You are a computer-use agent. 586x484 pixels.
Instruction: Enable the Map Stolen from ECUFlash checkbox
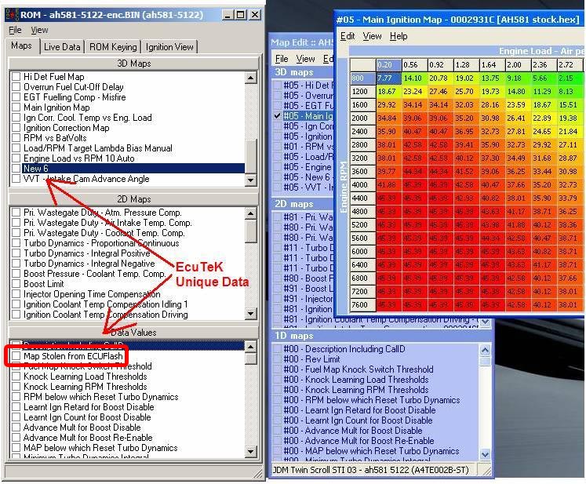click(x=16, y=356)
